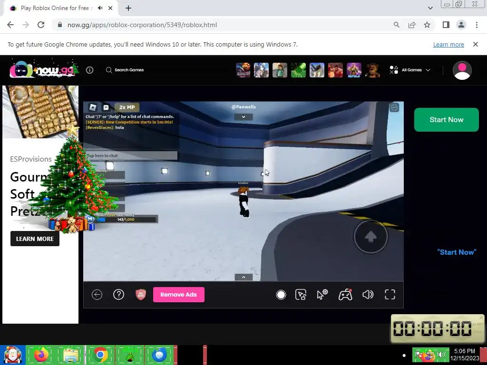Open the user profile avatar

[462, 70]
